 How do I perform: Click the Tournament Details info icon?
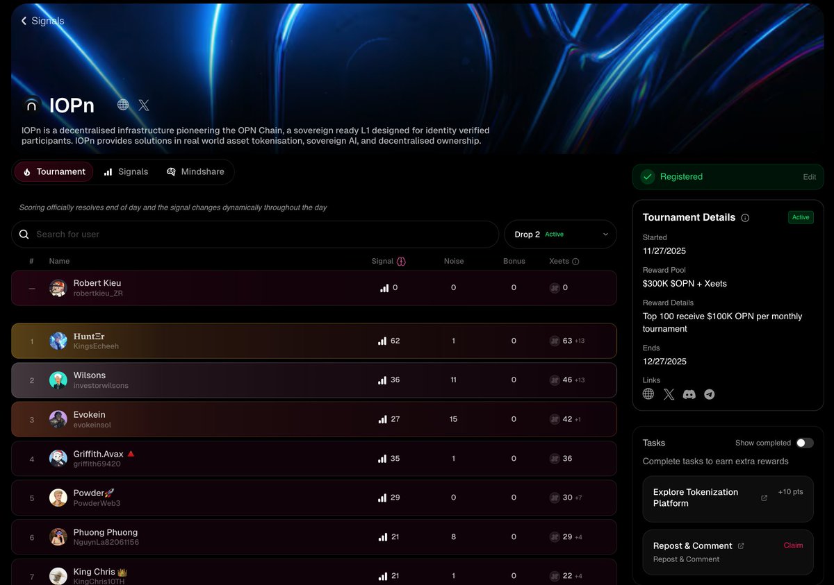pyautogui.click(x=745, y=218)
